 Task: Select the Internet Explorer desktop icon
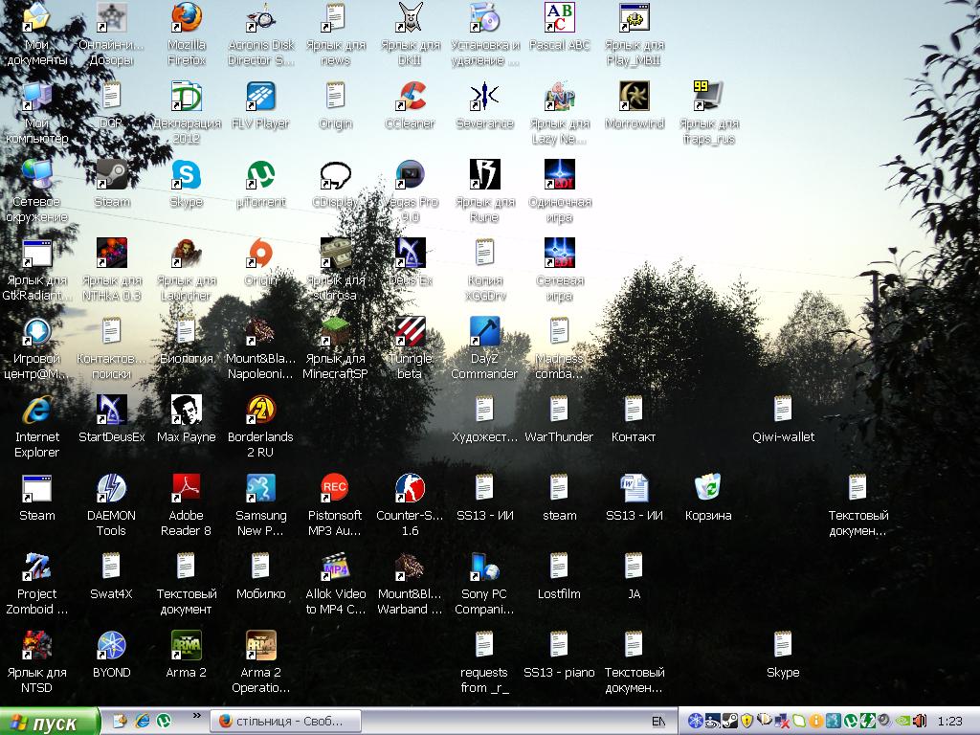37,426
